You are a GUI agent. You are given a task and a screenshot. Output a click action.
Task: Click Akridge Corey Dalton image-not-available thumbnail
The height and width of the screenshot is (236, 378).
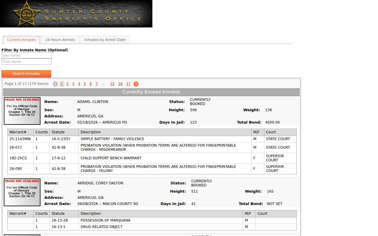(x=22, y=192)
